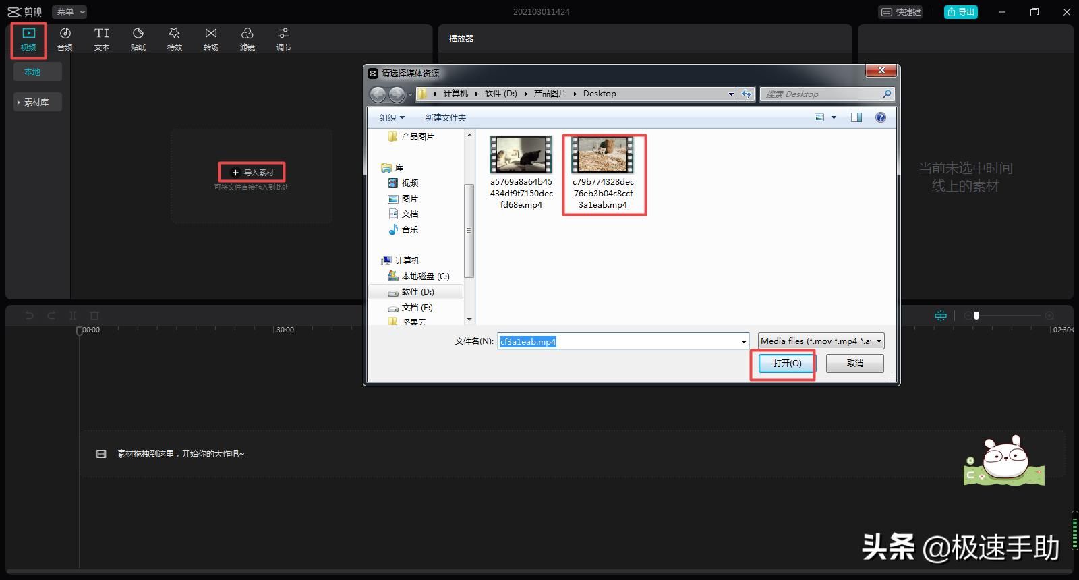The width and height of the screenshot is (1079, 580).
Task: Click the dialog forward navigation arrow
Action: click(397, 94)
